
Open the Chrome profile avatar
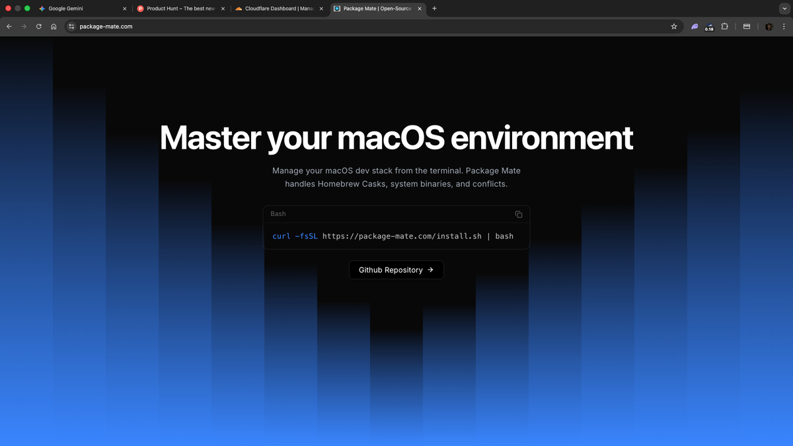(769, 26)
